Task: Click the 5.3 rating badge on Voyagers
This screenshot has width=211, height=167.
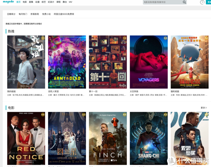Action: click(x=166, y=38)
